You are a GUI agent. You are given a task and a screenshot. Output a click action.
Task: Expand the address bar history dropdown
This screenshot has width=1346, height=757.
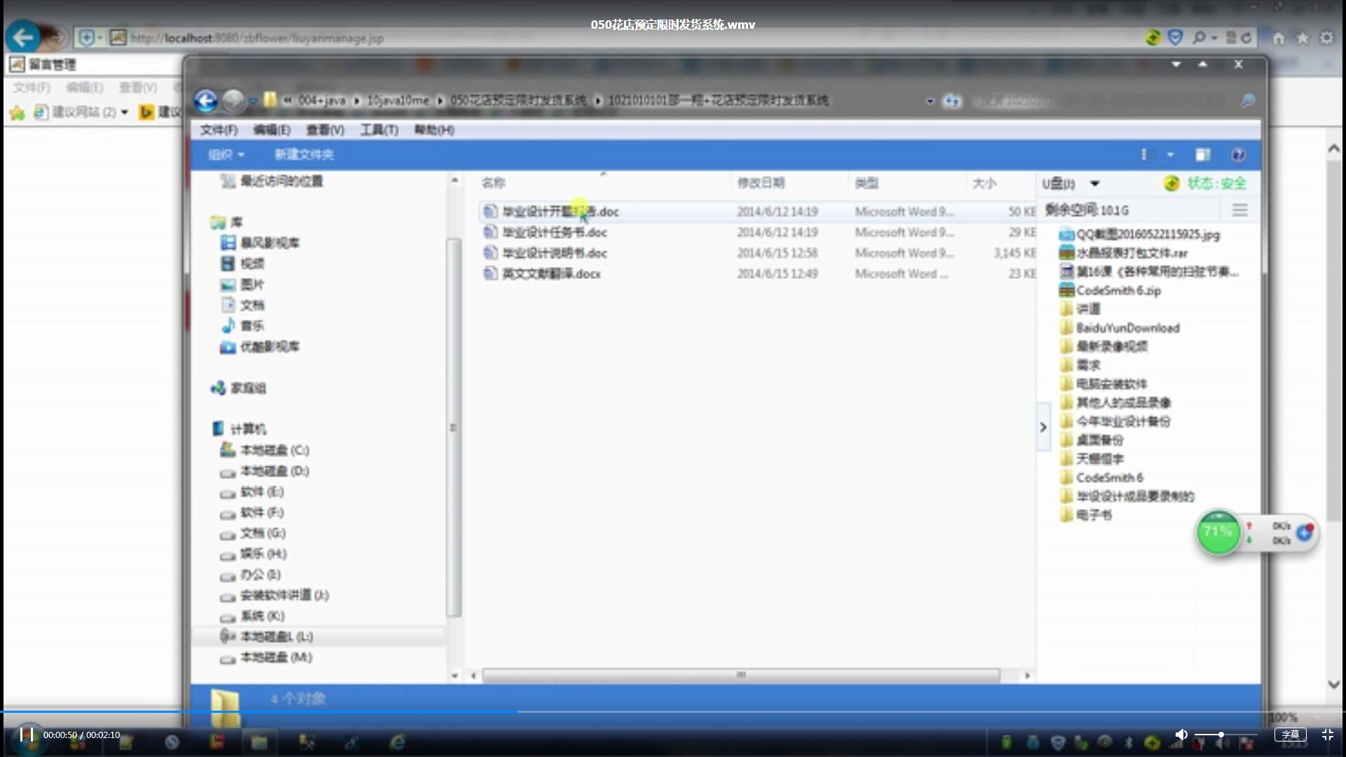[930, 101]
